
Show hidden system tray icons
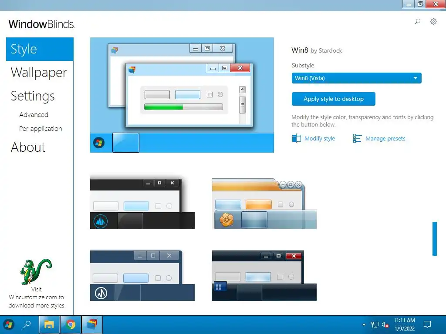coord(364,324)
